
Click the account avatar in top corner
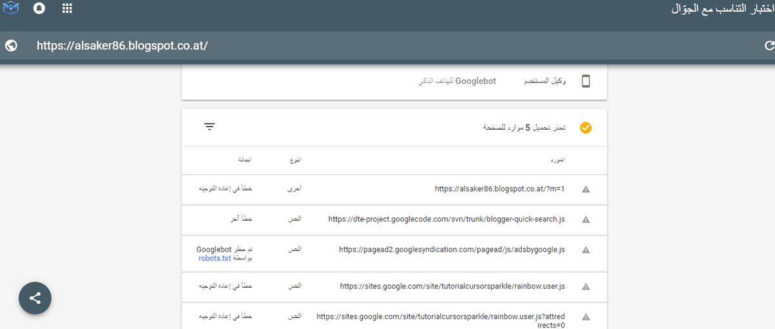point(11,9)
